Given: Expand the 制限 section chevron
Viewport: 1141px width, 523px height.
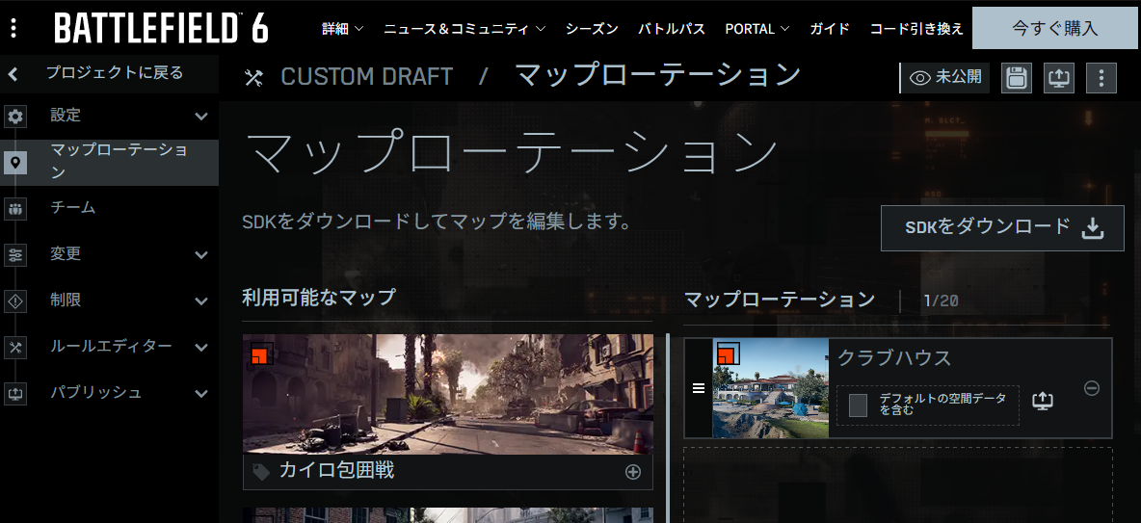Looking at the screenshot, I should point(201,301).
